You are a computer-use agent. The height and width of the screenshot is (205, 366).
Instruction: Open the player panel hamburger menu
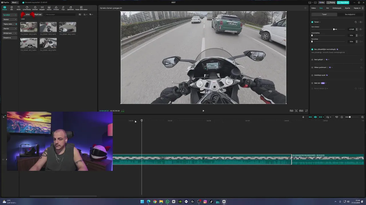(x=305, y=8)
